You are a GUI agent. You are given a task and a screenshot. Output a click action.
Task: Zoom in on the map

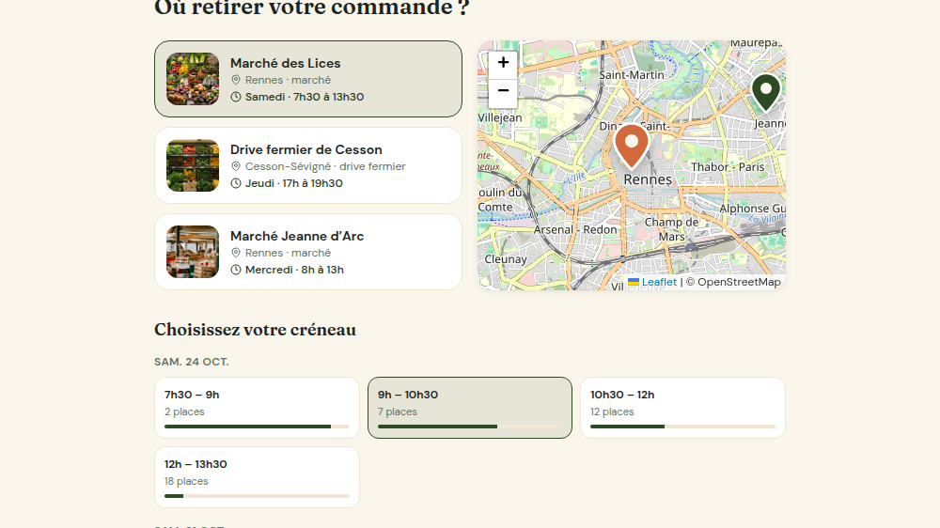[x=503, y=63]
